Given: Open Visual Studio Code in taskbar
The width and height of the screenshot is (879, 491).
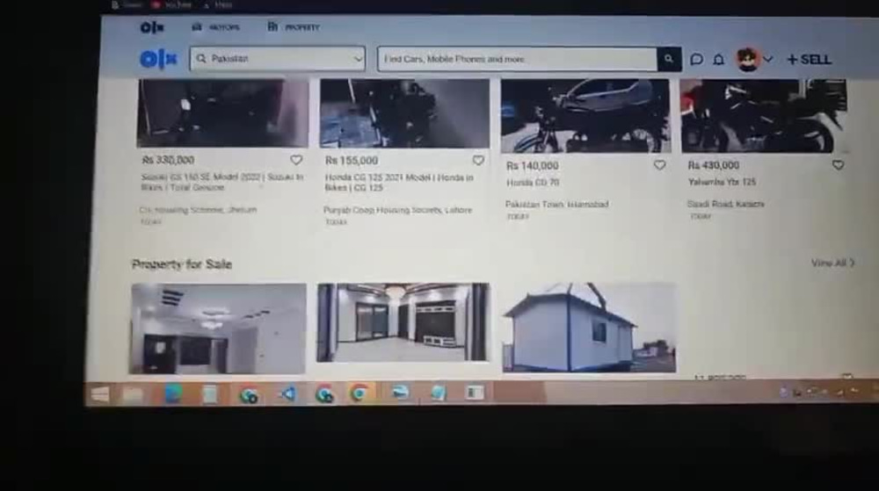Looking at the screenshot, I should tap(288, 394).
